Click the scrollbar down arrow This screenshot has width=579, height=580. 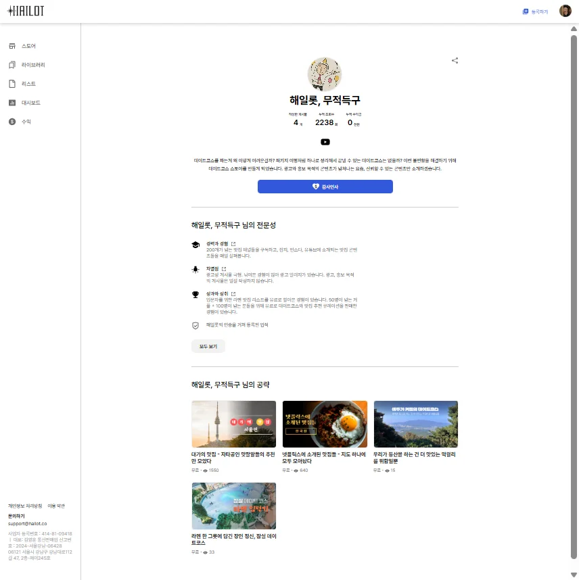point(574,575)
